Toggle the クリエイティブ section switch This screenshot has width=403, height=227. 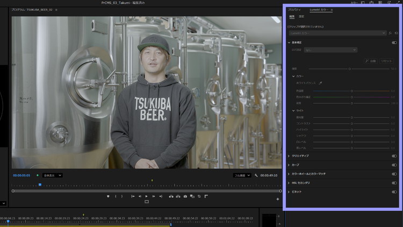(x=394, y=156)
